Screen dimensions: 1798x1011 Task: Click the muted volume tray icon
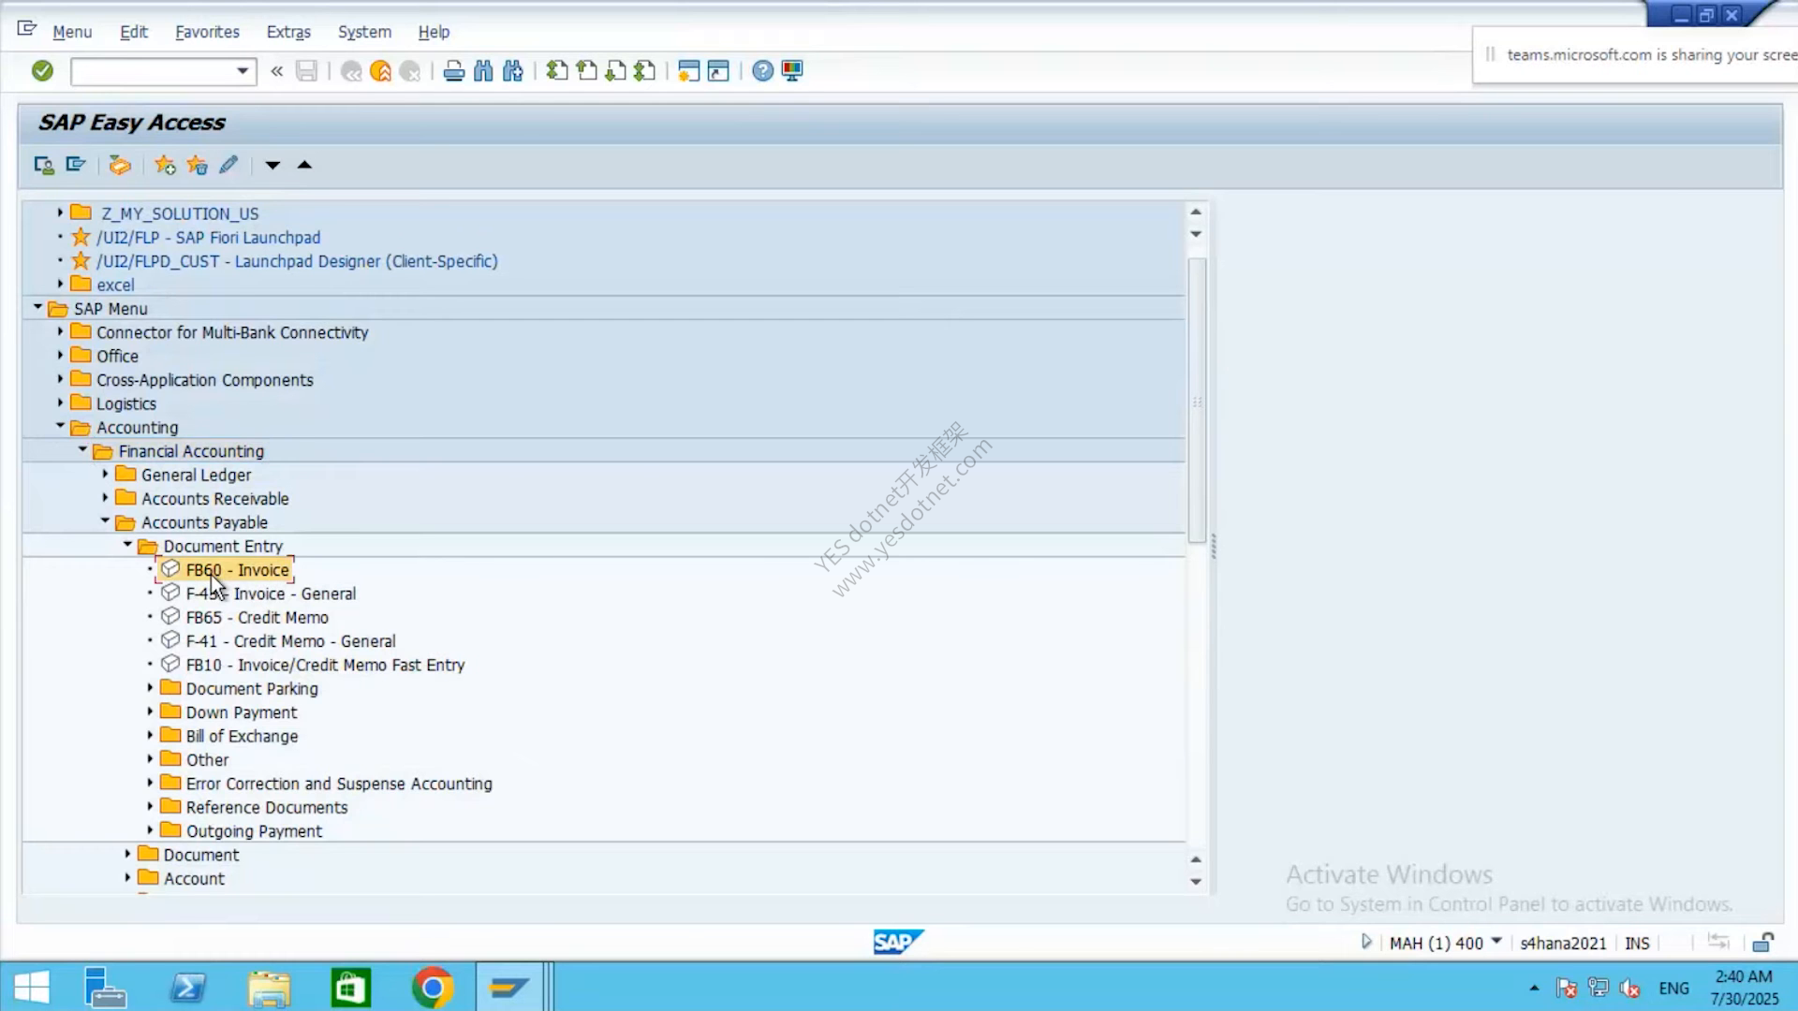[x=1629, y=989]
